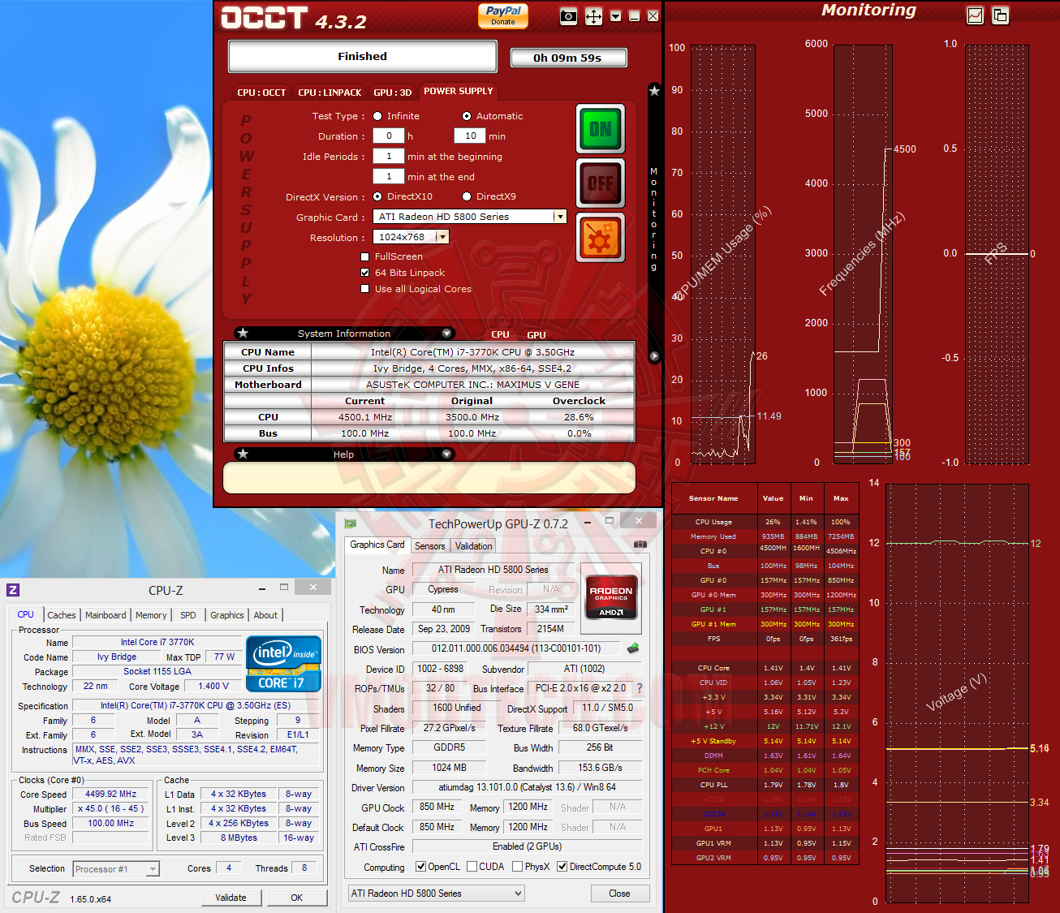Save BIOS with green chip icon
The image size is (1060, 913).
633,648
